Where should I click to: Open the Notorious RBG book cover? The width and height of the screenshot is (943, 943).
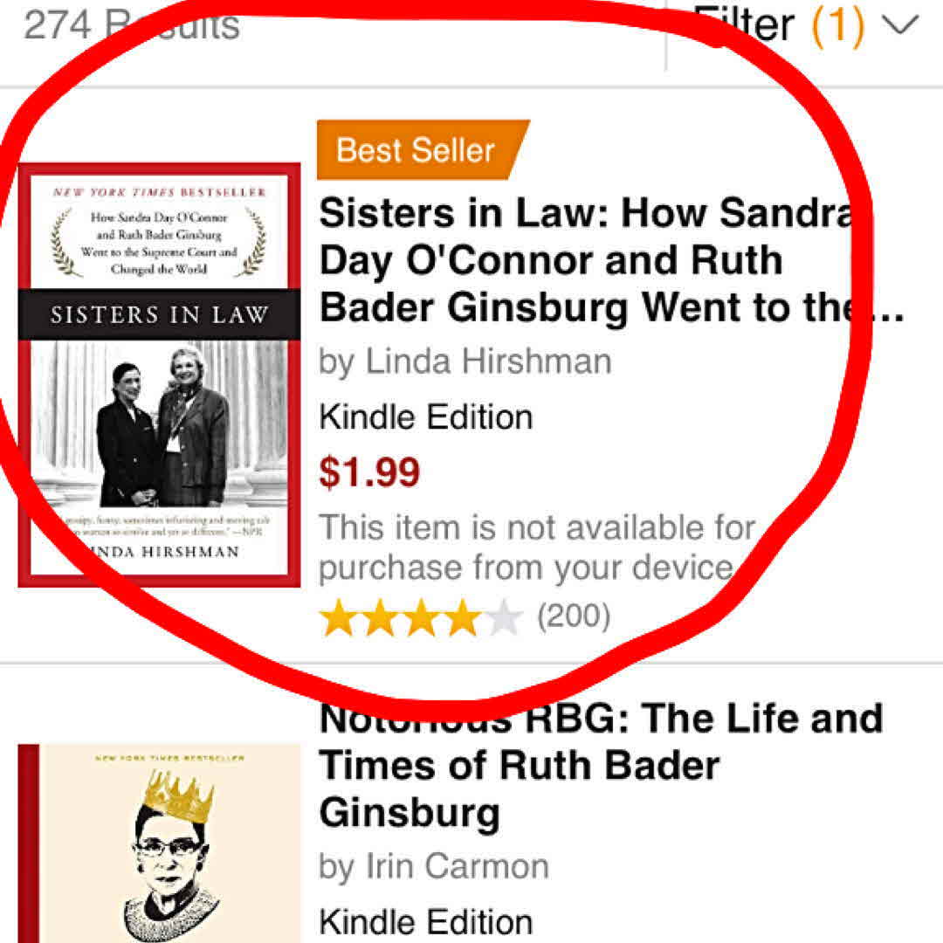[160, 843]
